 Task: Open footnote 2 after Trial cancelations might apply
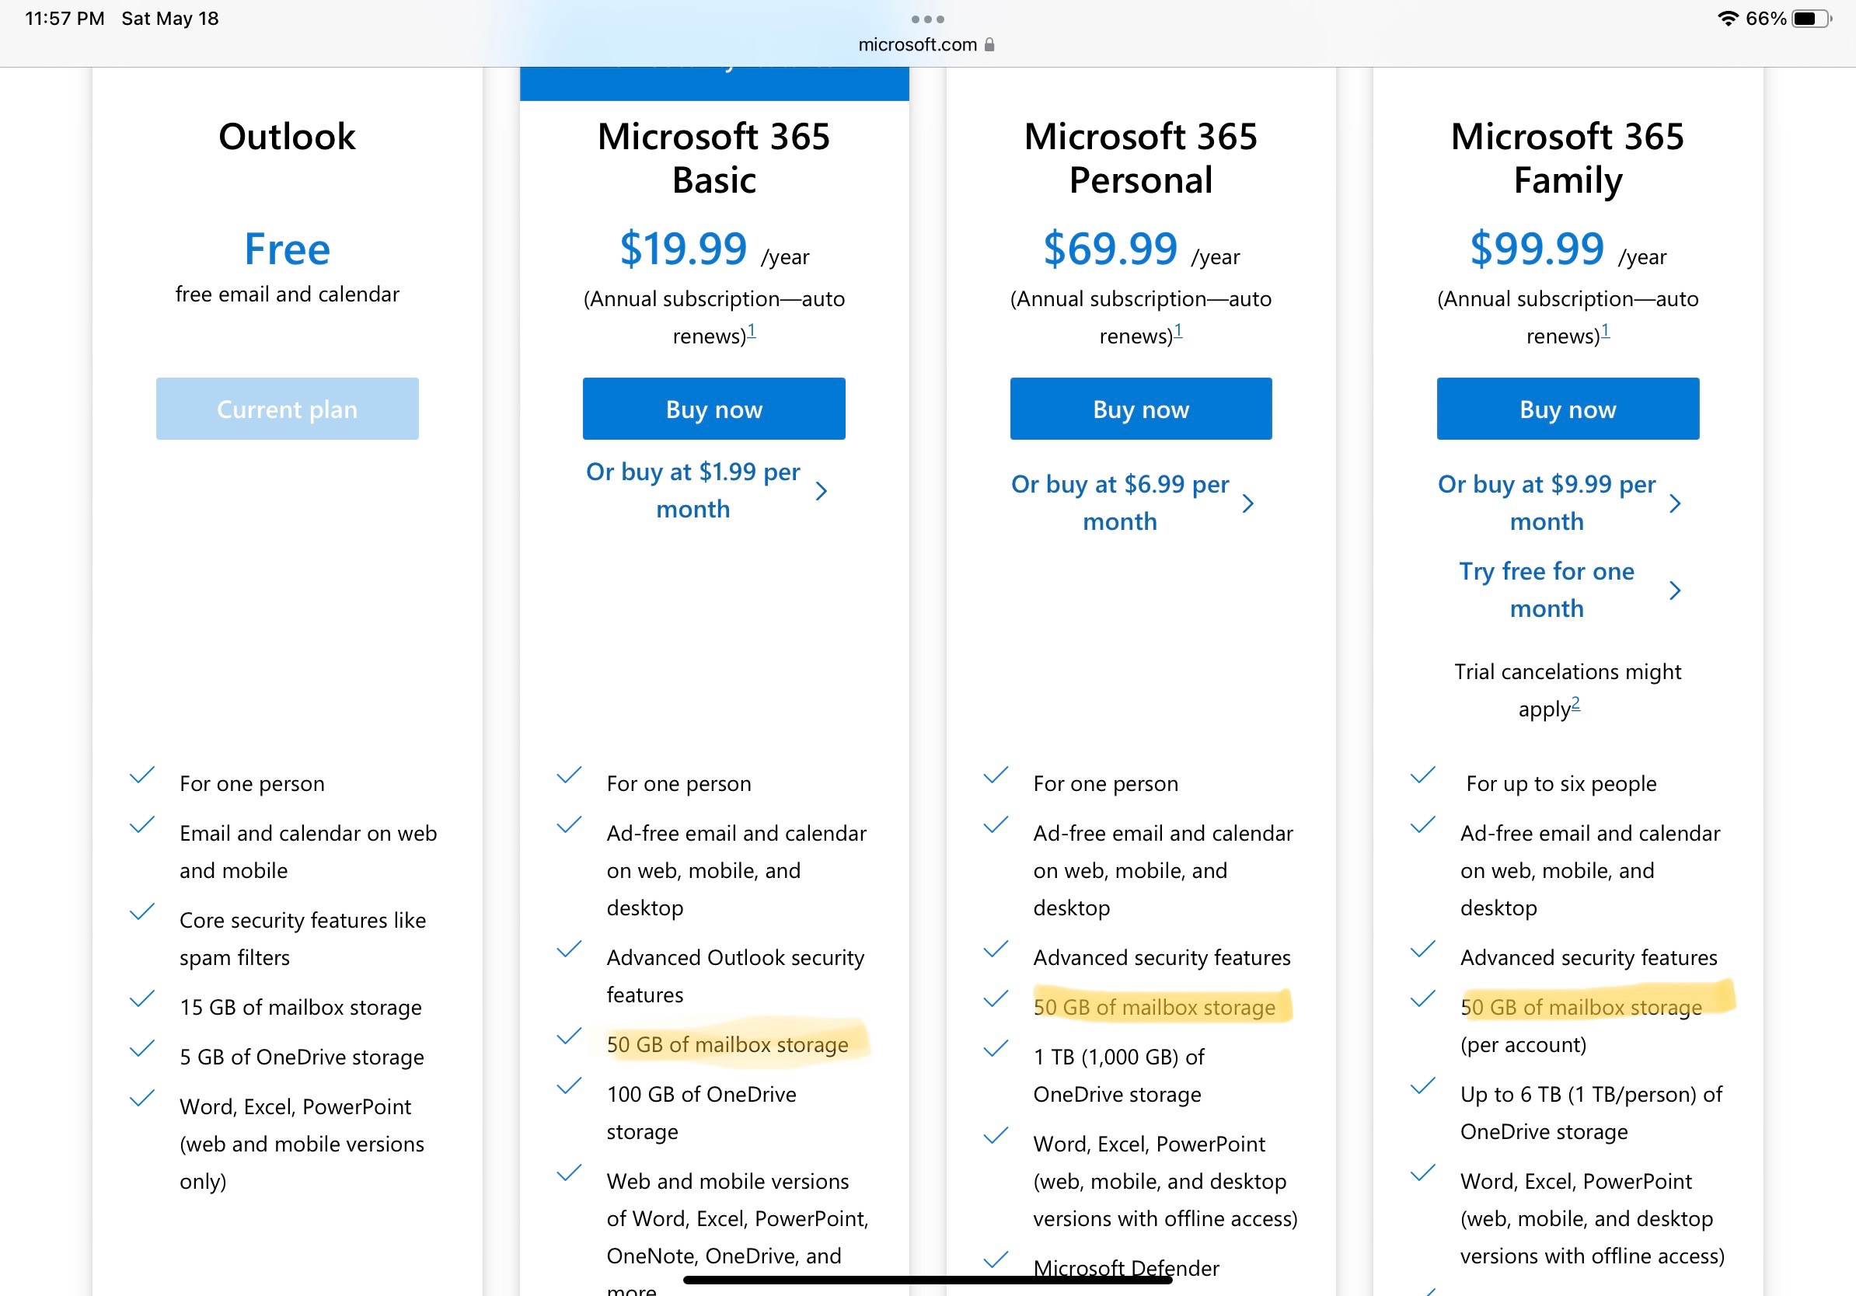(x=1577, y=704)
